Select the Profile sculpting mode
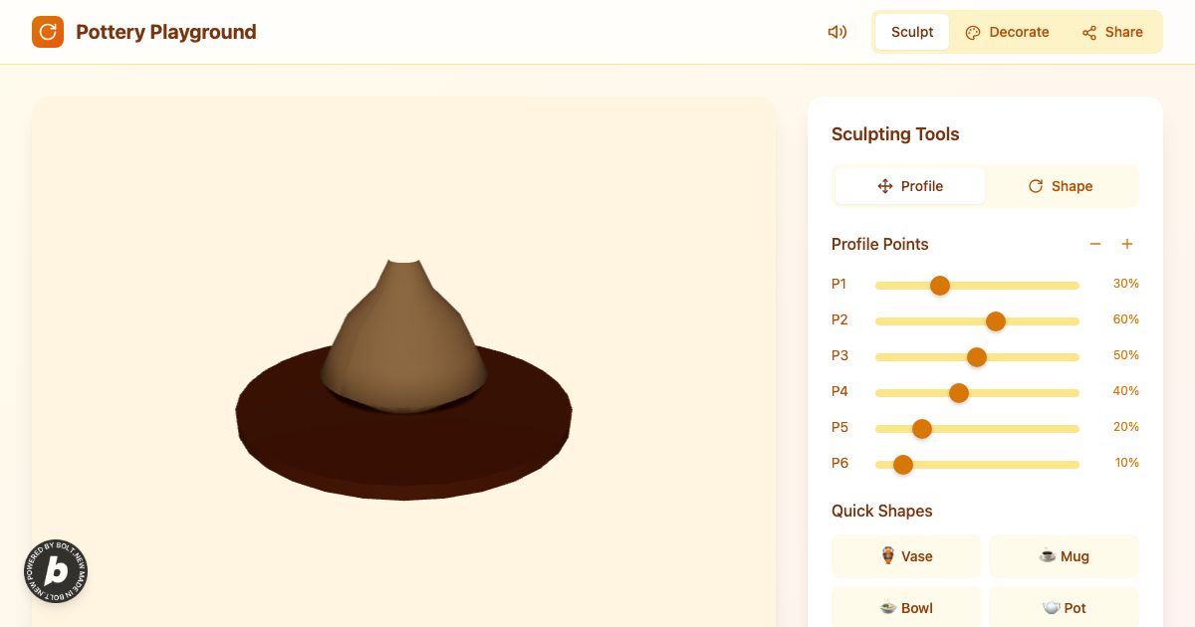The width and height of the screenshot is (1195, 627). coord(910,186)
